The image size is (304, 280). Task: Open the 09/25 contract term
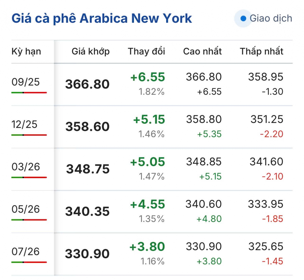(x=26, y=82)
